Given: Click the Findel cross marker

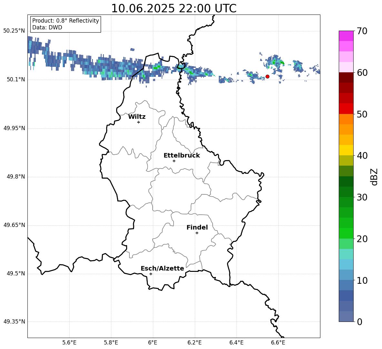Looking at the screenshot, I should tap(197, 233).
